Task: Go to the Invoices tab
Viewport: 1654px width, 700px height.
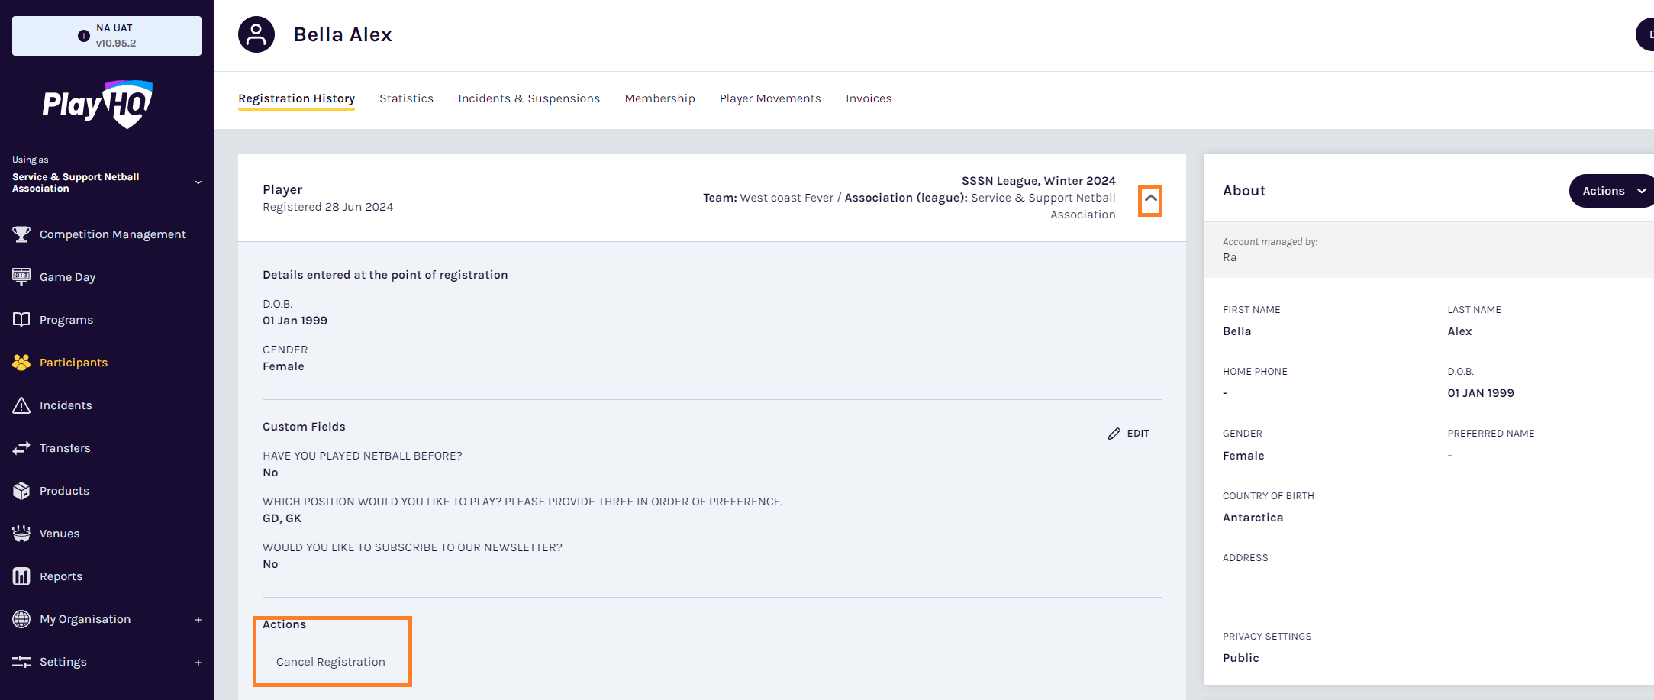Action: [869, 98]
